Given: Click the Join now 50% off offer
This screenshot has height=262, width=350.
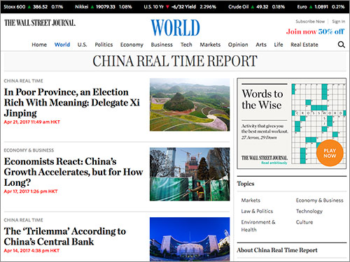Looking at the screenshot, I should (315, 31).
